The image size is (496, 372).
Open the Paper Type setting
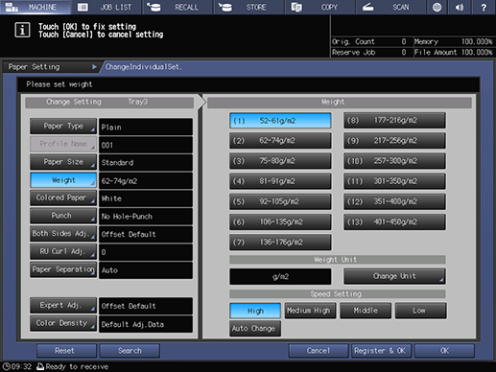(63, 127)
